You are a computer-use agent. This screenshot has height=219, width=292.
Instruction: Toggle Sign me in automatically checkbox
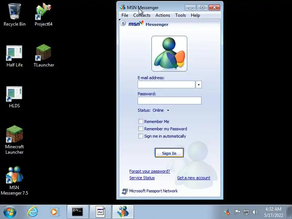pyautogui.click(x=141, y=136)
